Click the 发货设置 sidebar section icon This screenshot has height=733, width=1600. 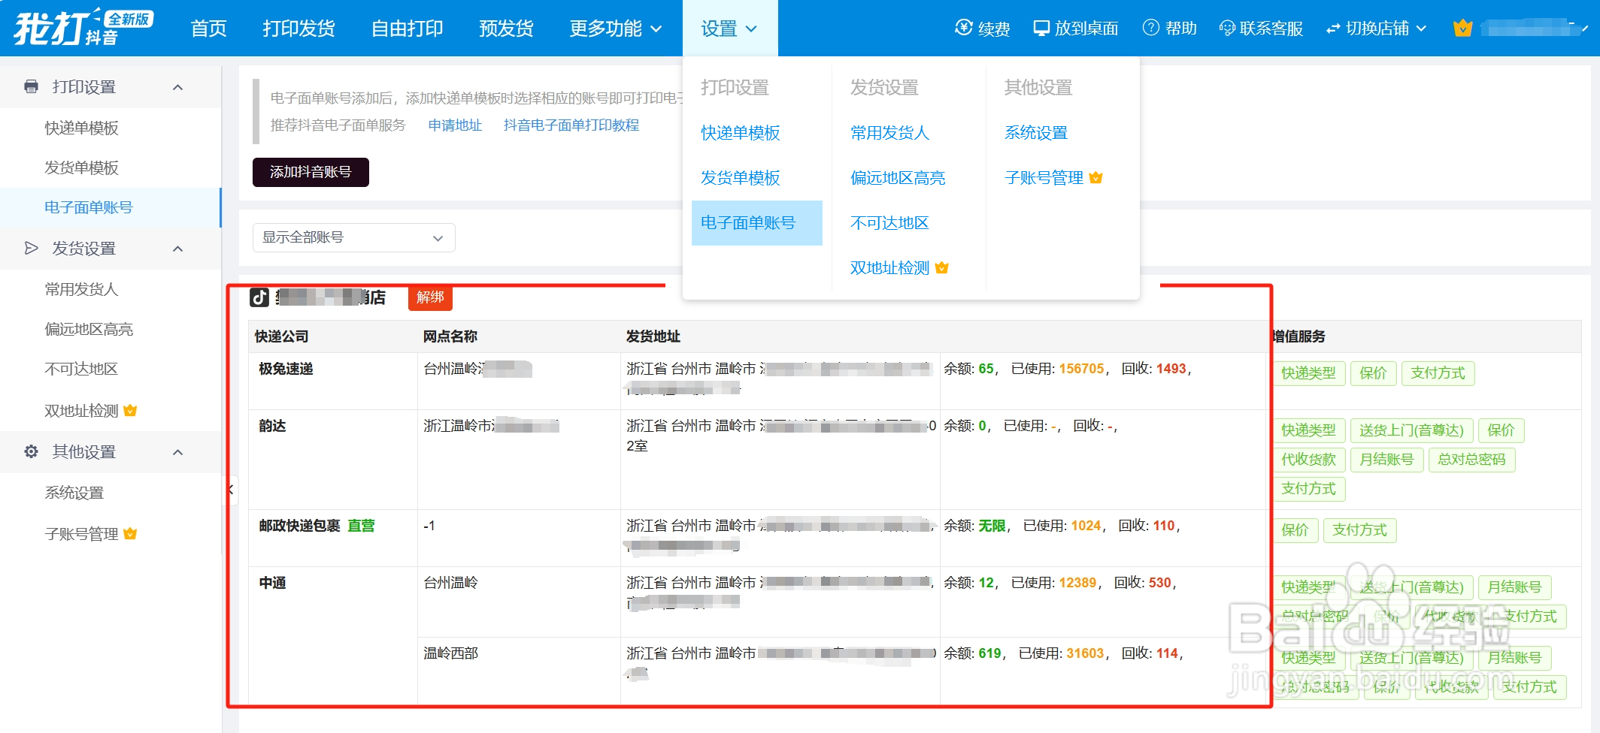click(30, 248)
